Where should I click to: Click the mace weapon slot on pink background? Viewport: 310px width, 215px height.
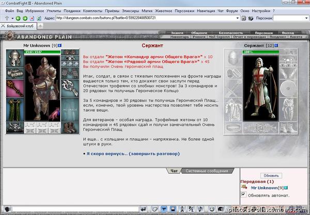click(15, 89)
